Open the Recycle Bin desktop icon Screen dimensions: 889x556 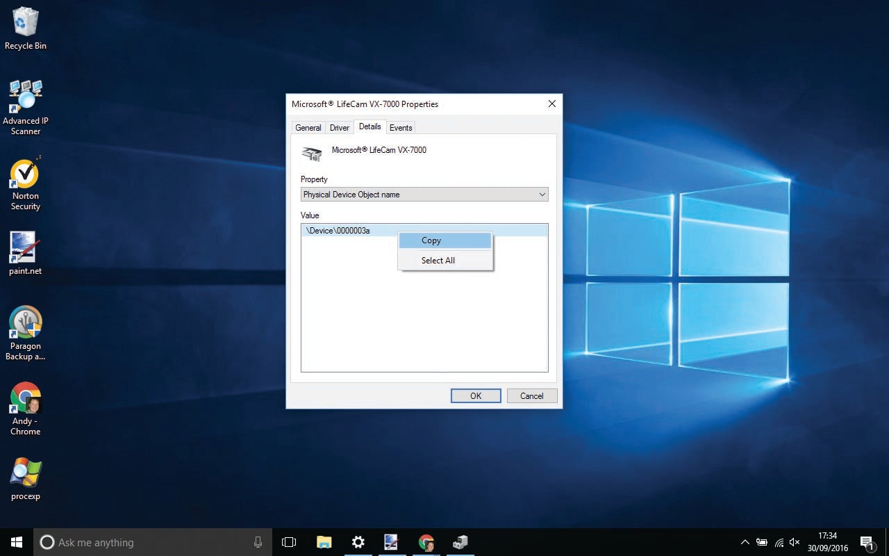(x=26, y=28)
